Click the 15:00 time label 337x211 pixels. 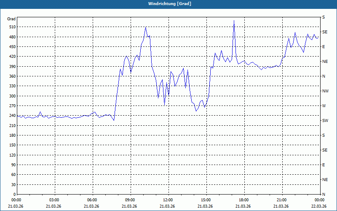point(206,200)
